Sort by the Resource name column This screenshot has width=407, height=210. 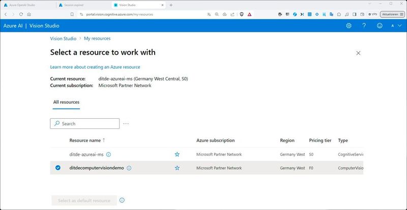click(x=87, y=140)
